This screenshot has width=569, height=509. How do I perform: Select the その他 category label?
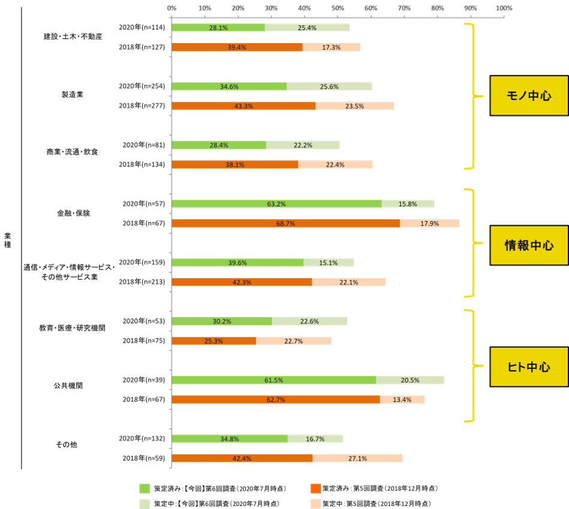(66, 444)
